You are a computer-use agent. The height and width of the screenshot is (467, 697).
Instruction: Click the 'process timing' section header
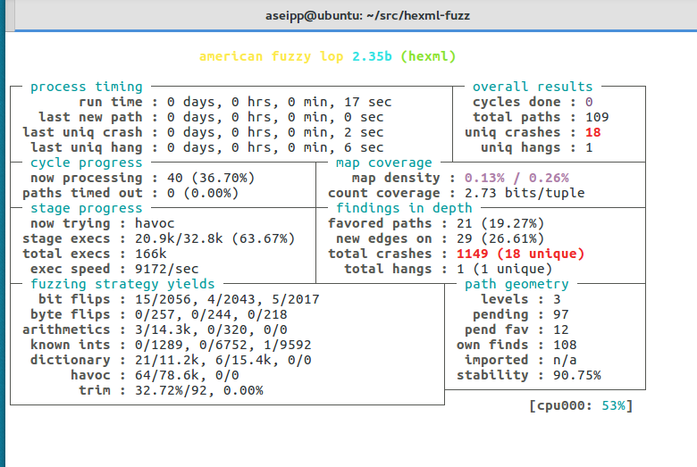pyautogui.click(x=87, y=87)
